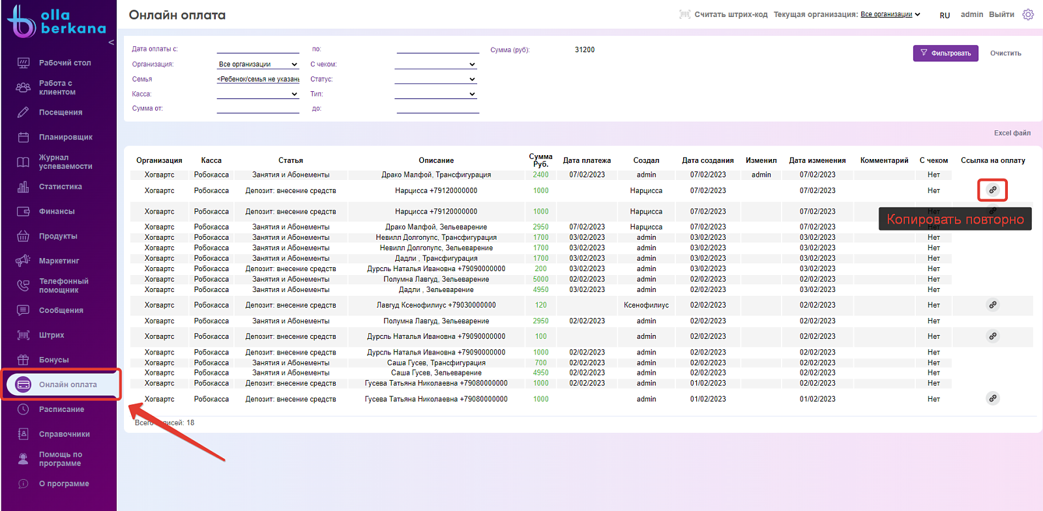This screenshot has height=511, width=1043.
Task: Click the admin user link
Action: [x=971, y=14]
